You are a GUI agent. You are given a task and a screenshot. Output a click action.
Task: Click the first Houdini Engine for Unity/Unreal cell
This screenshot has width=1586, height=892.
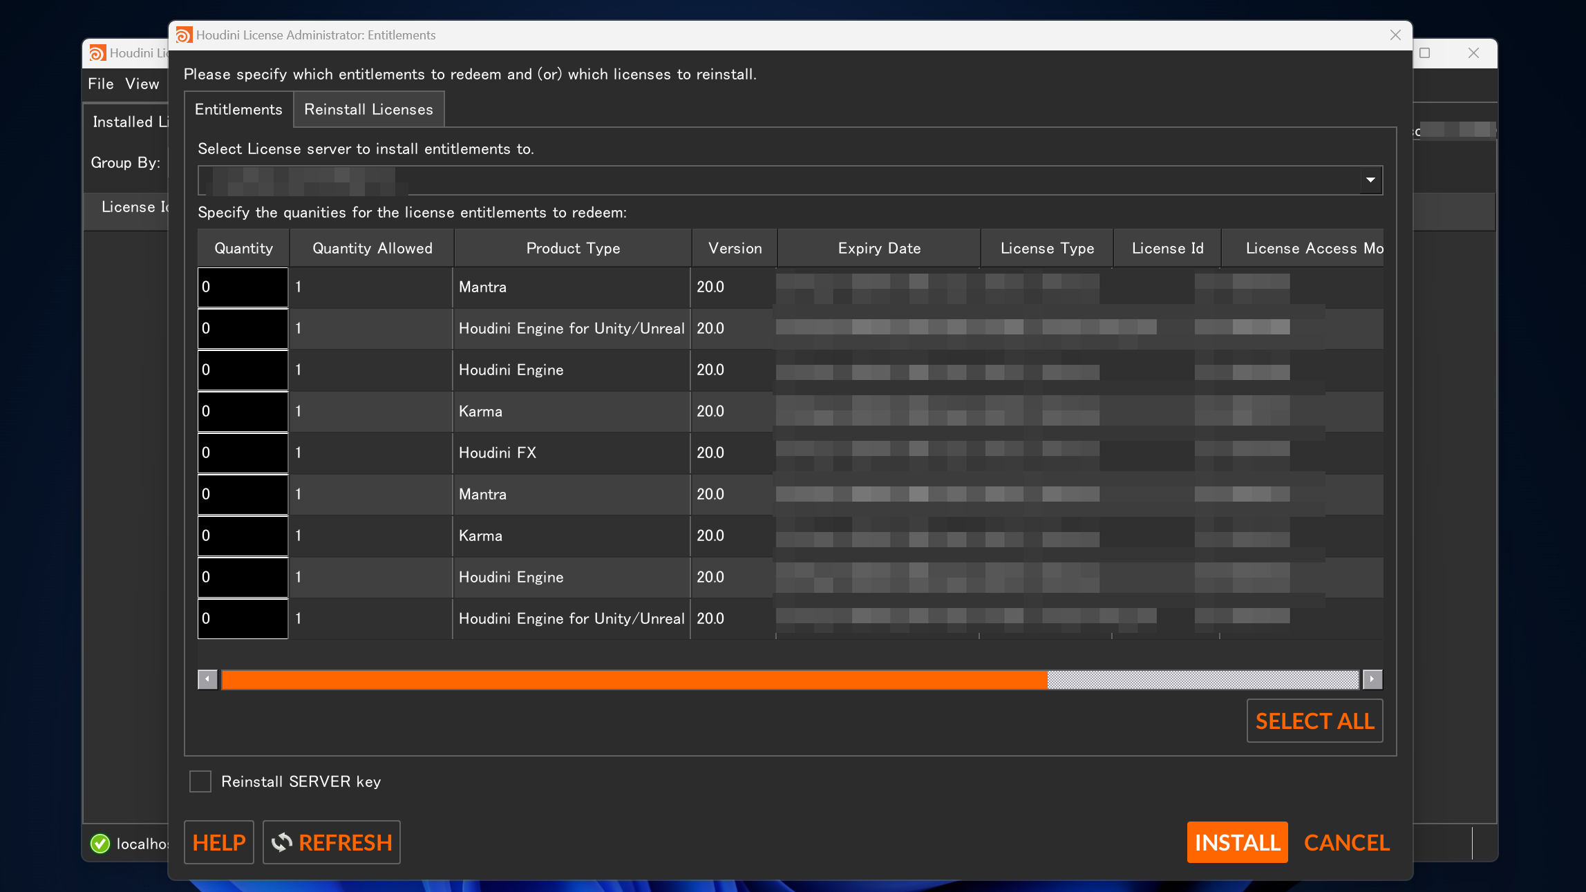[572, 329]
